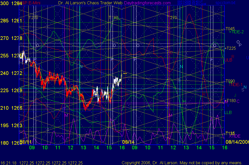
Task: Click the green LLB band label
Action: click(x=228, y=112)
